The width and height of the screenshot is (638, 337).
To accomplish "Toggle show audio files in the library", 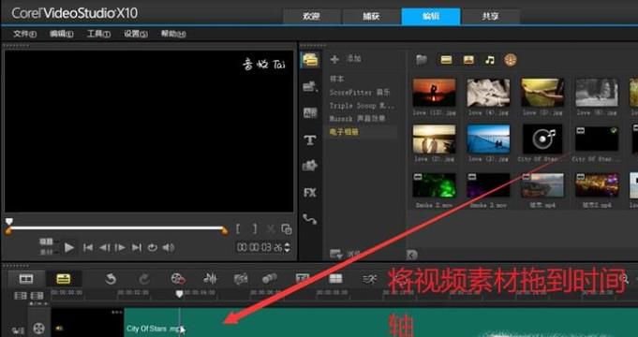I will 490,60.
